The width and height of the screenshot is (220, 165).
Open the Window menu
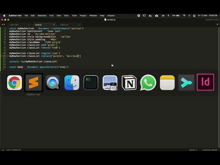[93, 15]
